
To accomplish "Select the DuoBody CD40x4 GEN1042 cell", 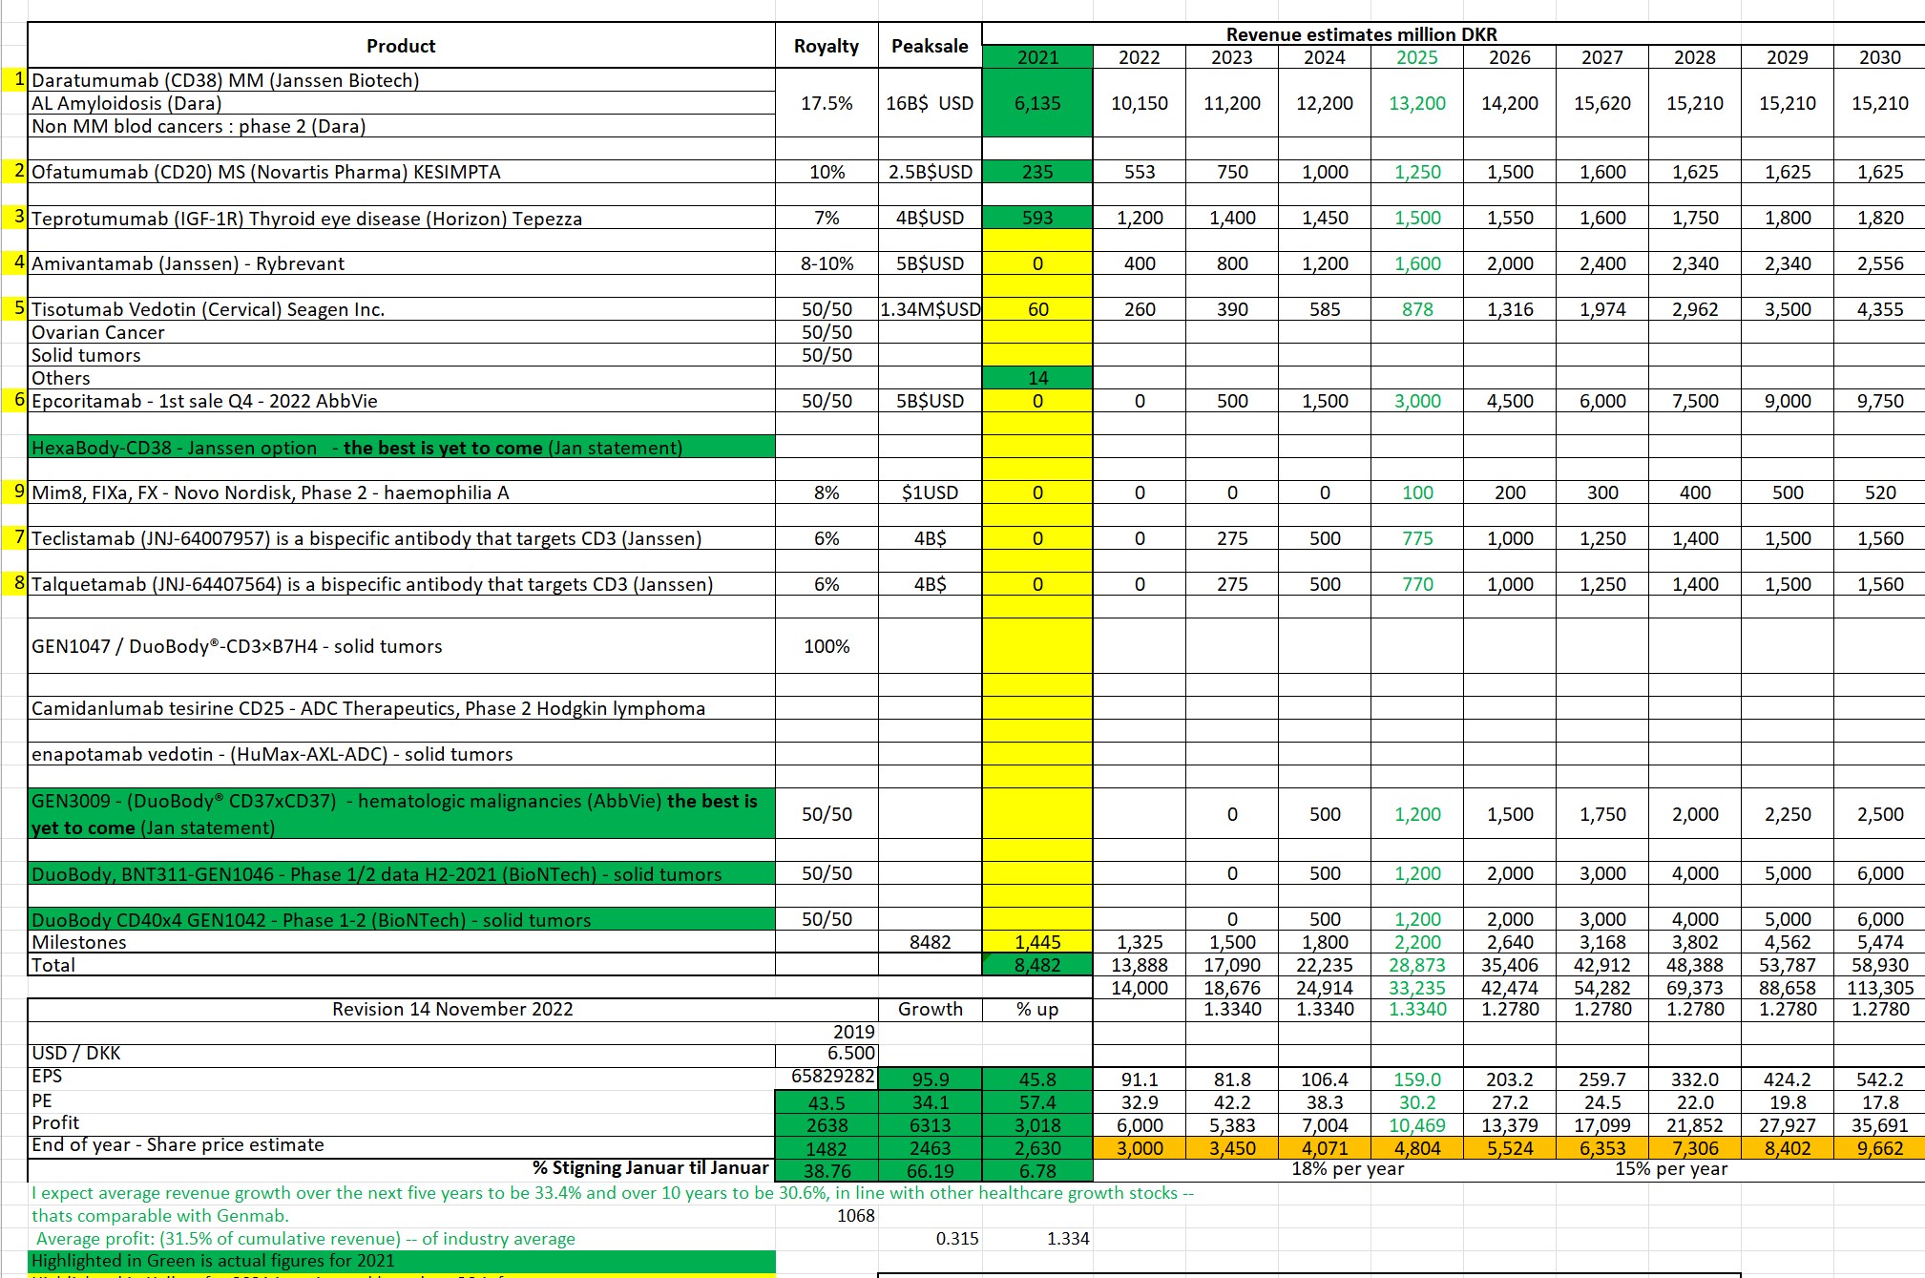I will pos(401,919).
